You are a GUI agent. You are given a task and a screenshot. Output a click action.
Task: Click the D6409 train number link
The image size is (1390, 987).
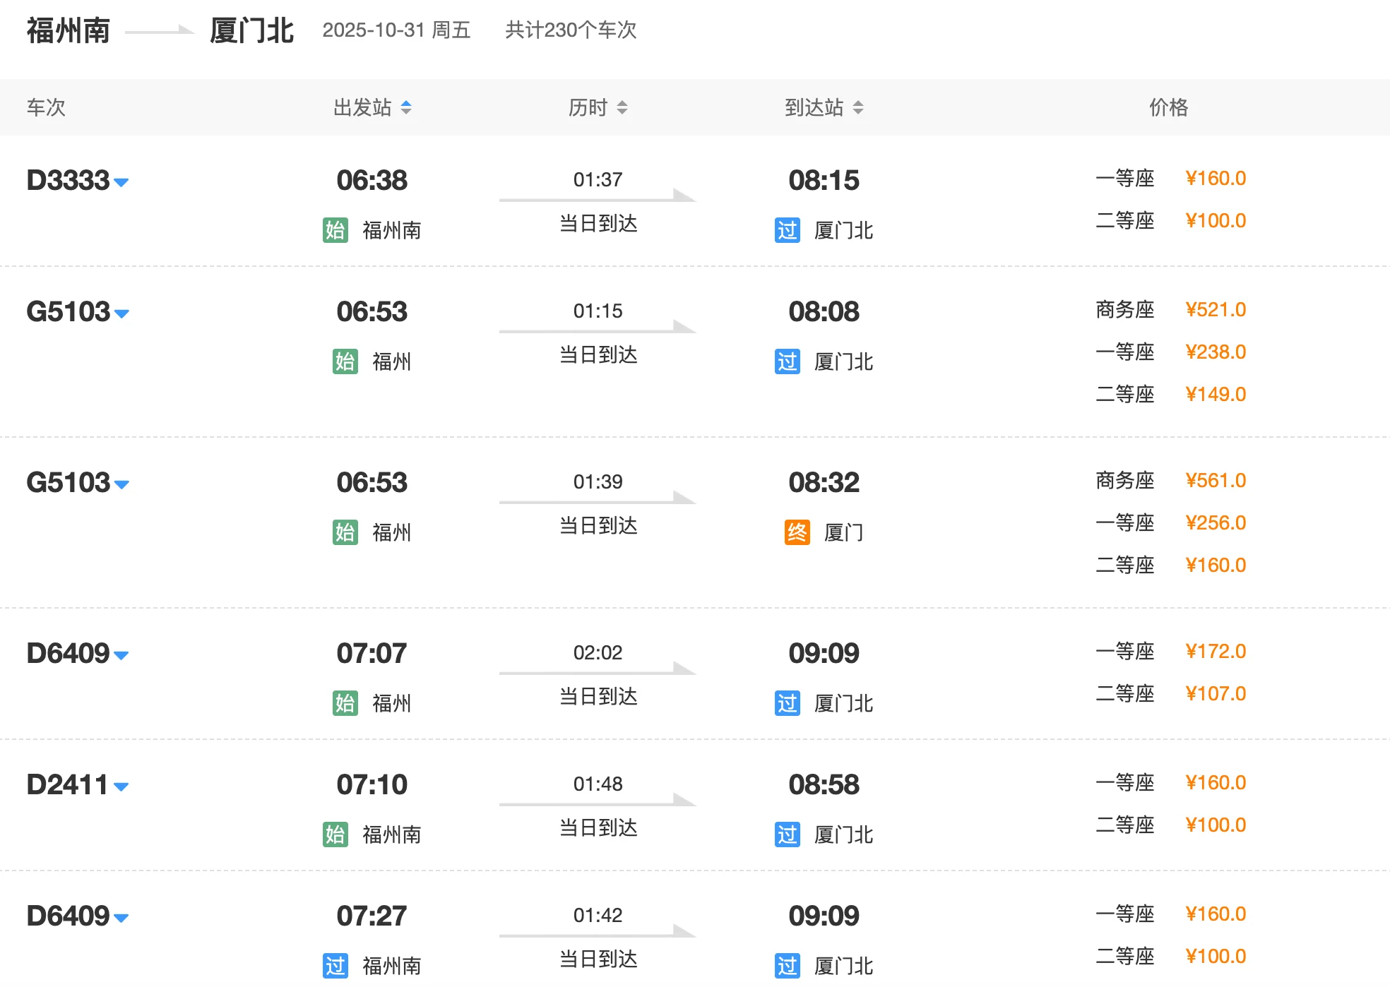(68, 654)
